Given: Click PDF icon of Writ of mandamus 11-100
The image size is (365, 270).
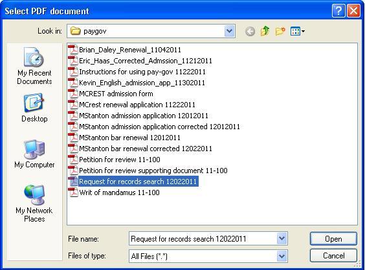Looking at the screenshot, I should tap(73, 192).
